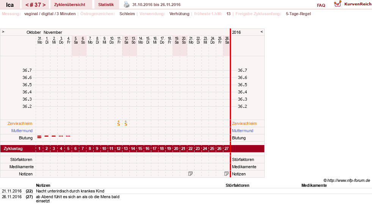Select the Ica user tab
The width and height of the screenshot is (372, 213).
click(x=10, y=5)
